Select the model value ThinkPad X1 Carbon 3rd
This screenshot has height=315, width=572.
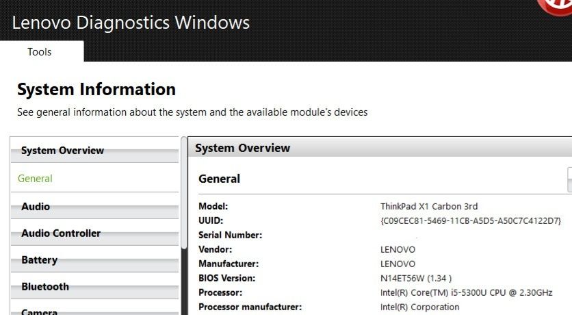pyautogui.click(x=429, y=206)
